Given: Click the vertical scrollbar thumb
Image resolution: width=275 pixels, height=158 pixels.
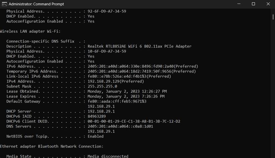Looking at the screenshot, I should (x=273, y=17).
